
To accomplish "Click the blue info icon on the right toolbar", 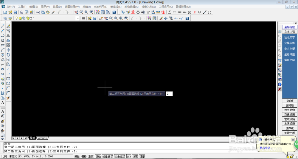I will 280,84.
